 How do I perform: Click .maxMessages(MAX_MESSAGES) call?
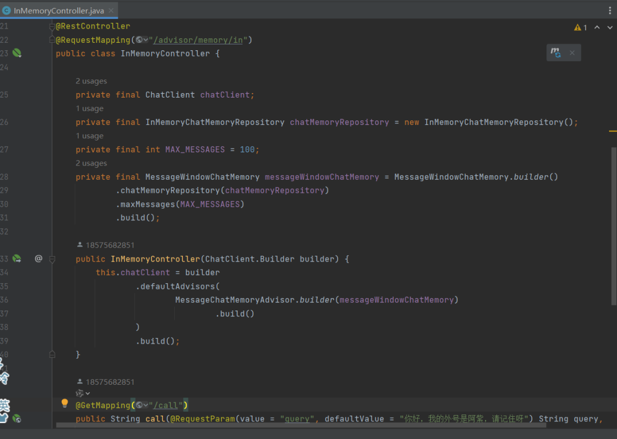click(x=180, y=204)
